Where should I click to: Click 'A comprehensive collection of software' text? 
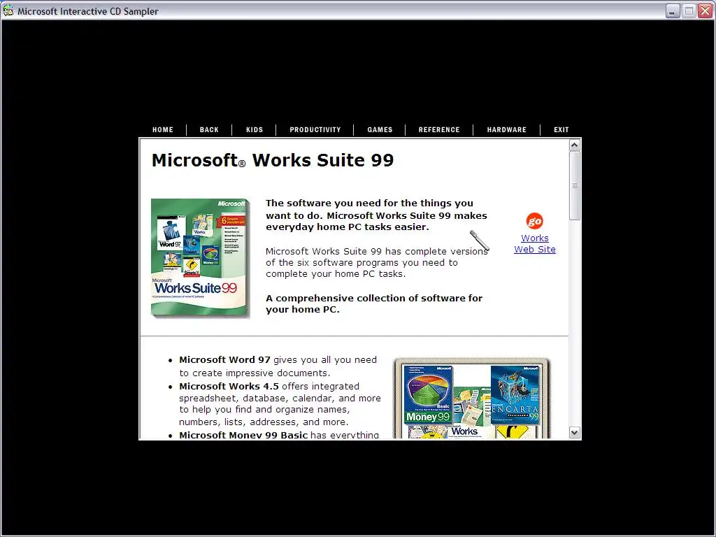374,303
